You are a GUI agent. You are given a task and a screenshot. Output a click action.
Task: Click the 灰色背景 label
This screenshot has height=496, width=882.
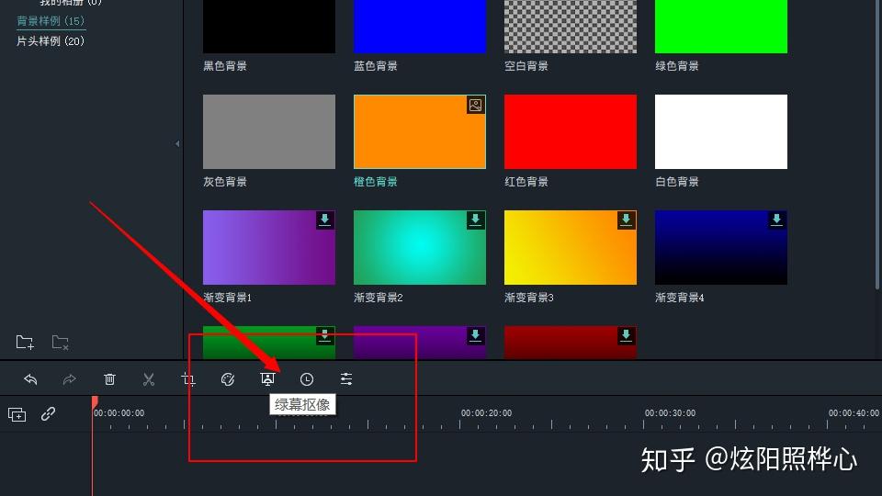pos(225,182)
